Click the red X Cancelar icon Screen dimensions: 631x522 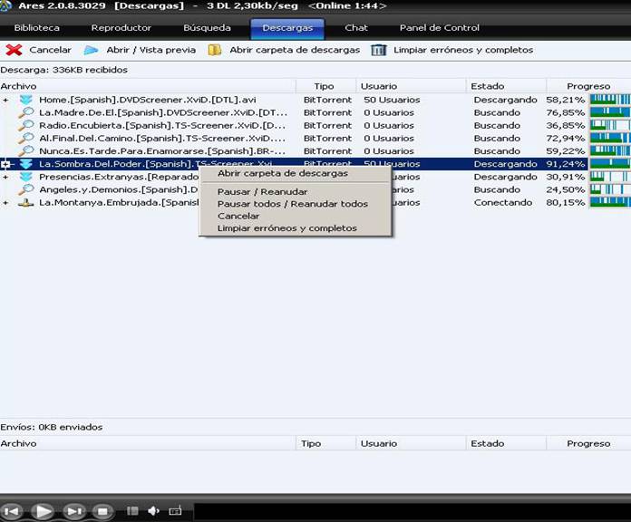click(x=15, y=50)
